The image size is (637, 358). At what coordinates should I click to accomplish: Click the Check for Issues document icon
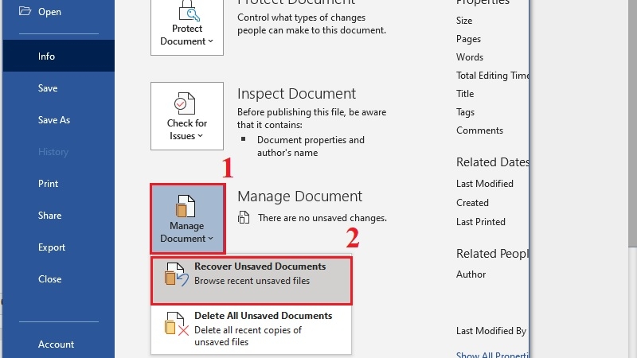tap(185, 103)
